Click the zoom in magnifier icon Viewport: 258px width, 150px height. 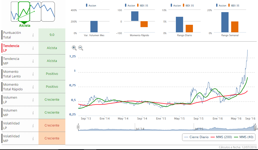74,48
